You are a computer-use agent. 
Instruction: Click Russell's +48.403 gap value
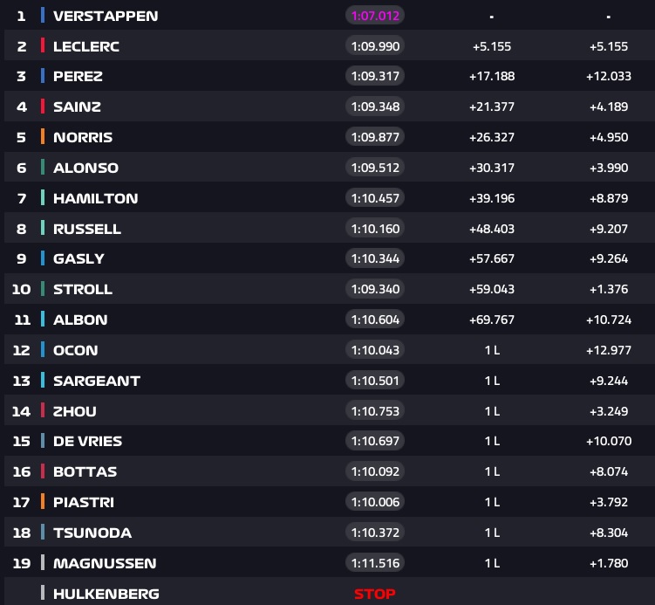coord(492,229)
